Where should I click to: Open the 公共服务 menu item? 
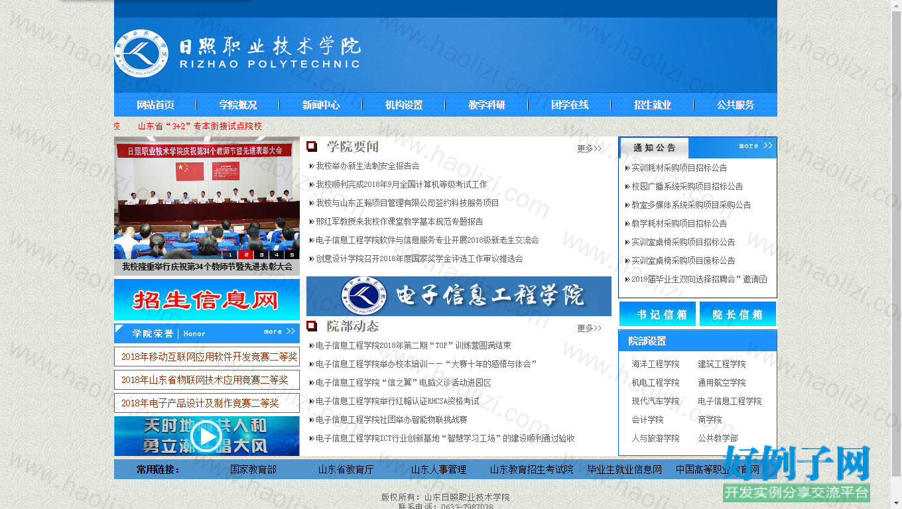(736, 105)
